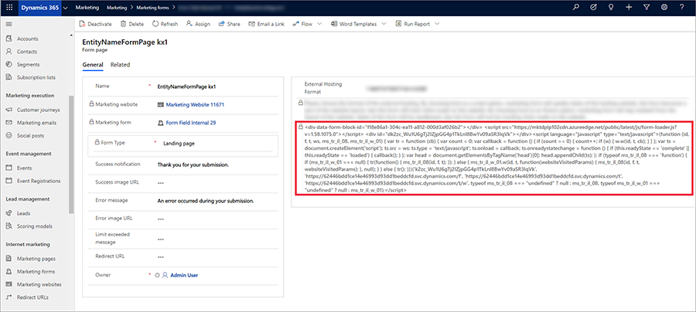Screen dimensions: 696x312
Task: Expand the Flow dropdown chevron
Action: [320, 24]
